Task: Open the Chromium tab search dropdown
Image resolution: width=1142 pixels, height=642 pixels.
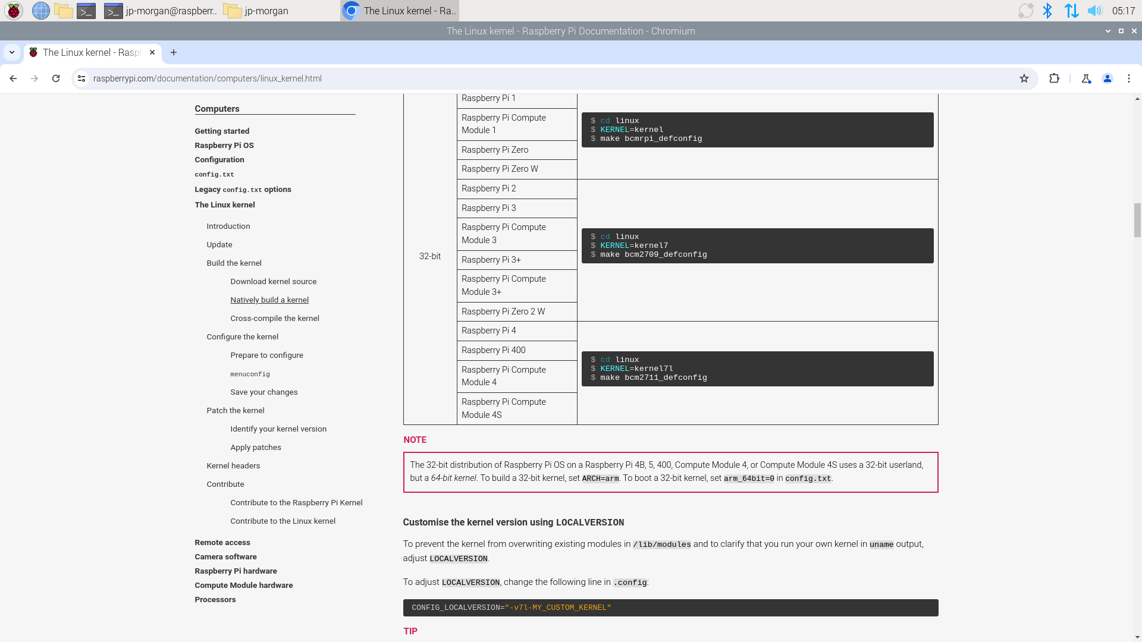Action: click(12, 52)
